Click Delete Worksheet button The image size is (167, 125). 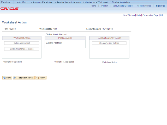(x=22, y=43)
